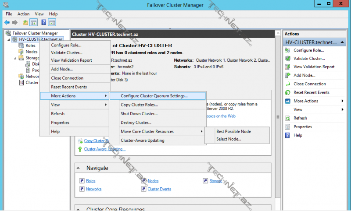Click the Up One Level toolbar icon

click(25, 22)
